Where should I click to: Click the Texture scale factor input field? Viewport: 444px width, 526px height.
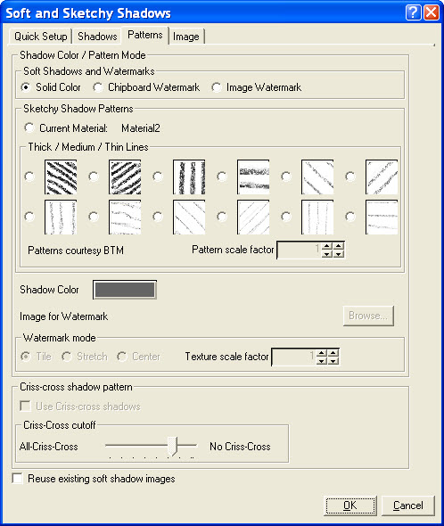293,357
